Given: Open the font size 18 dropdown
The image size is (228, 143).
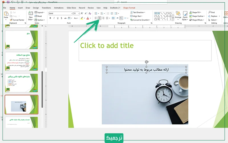Looking at the screenshot, I should point(79,13).
